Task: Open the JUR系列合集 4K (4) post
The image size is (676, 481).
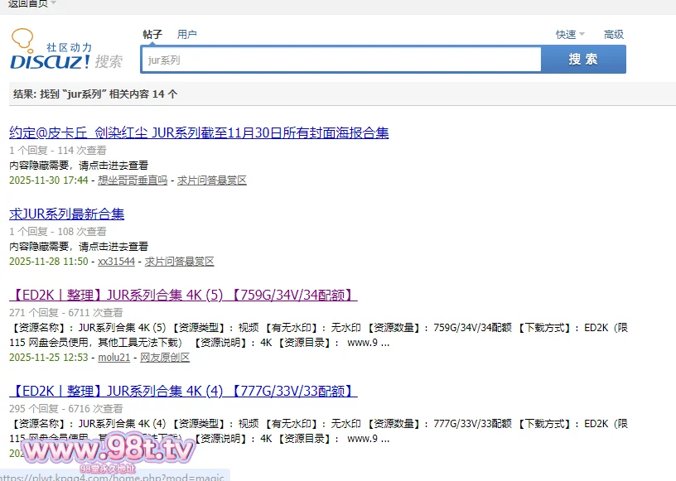Action: click(183, 390)
